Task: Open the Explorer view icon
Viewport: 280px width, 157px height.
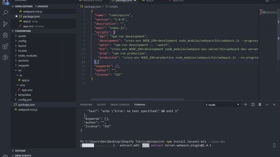Action: tap(5, 2)
